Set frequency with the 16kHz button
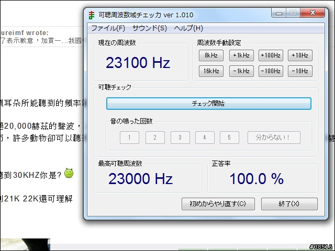 click(x=211, y=71)
